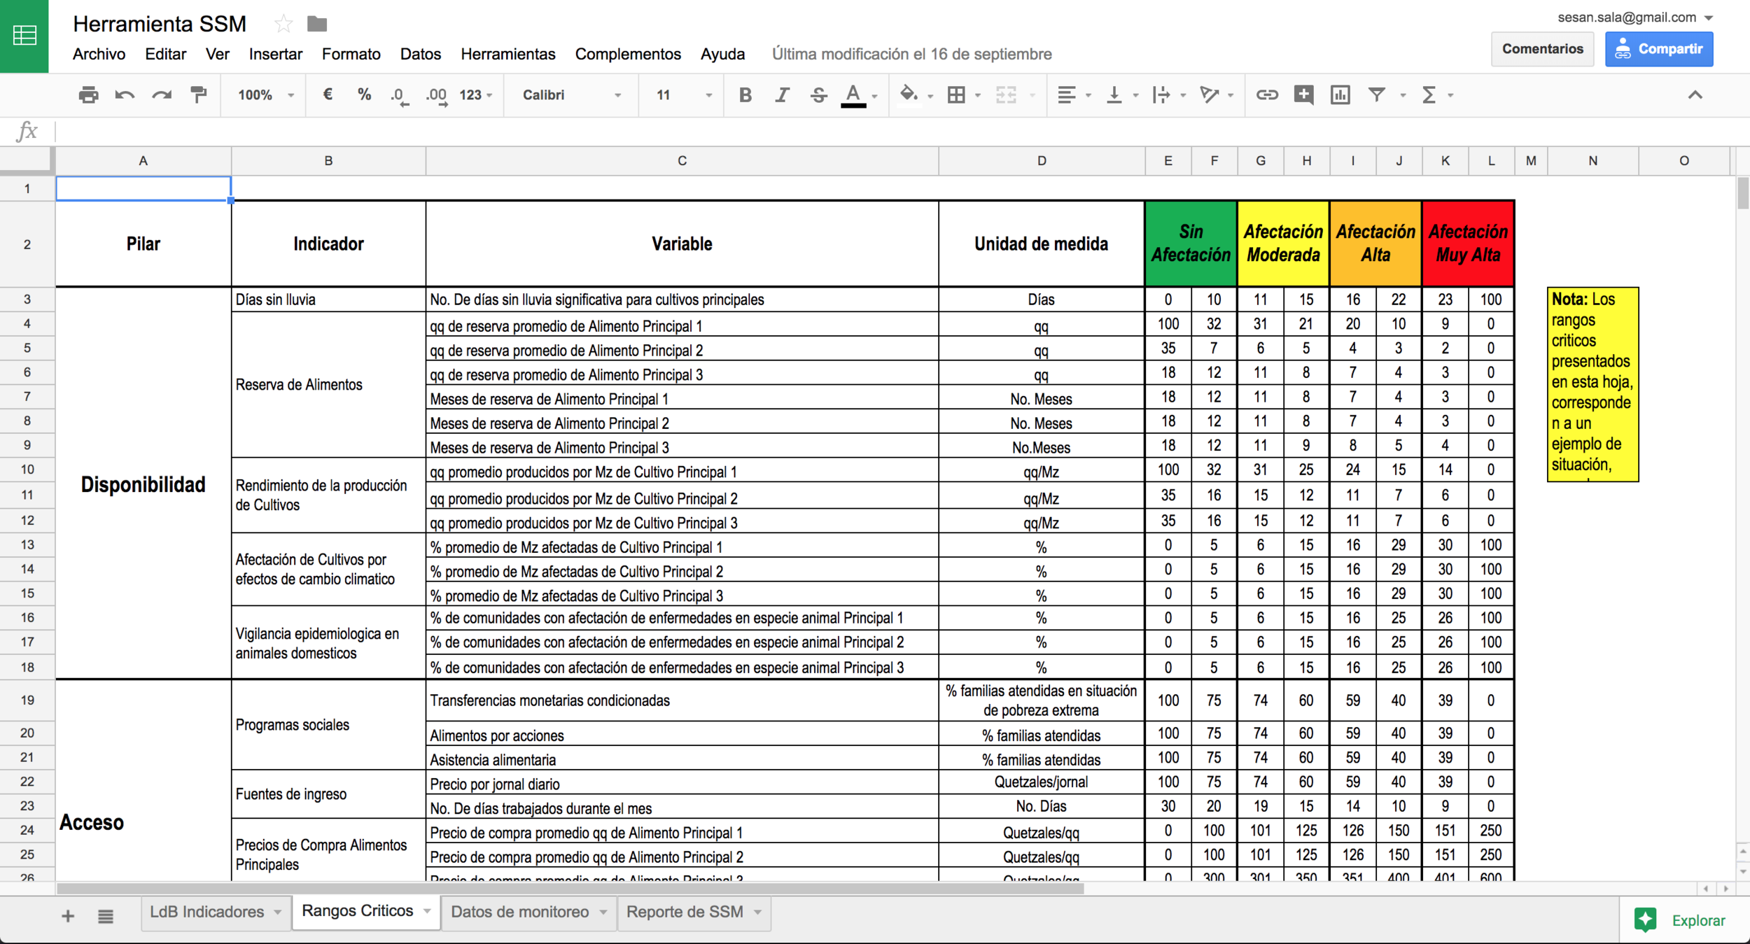
Task: Switch to Reporte de SSM sheet
Action: point(685,912)
